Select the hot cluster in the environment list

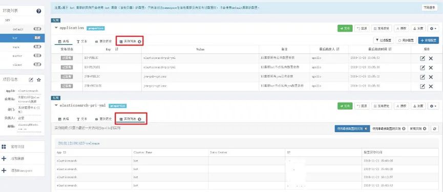click(x=23, y=38)
